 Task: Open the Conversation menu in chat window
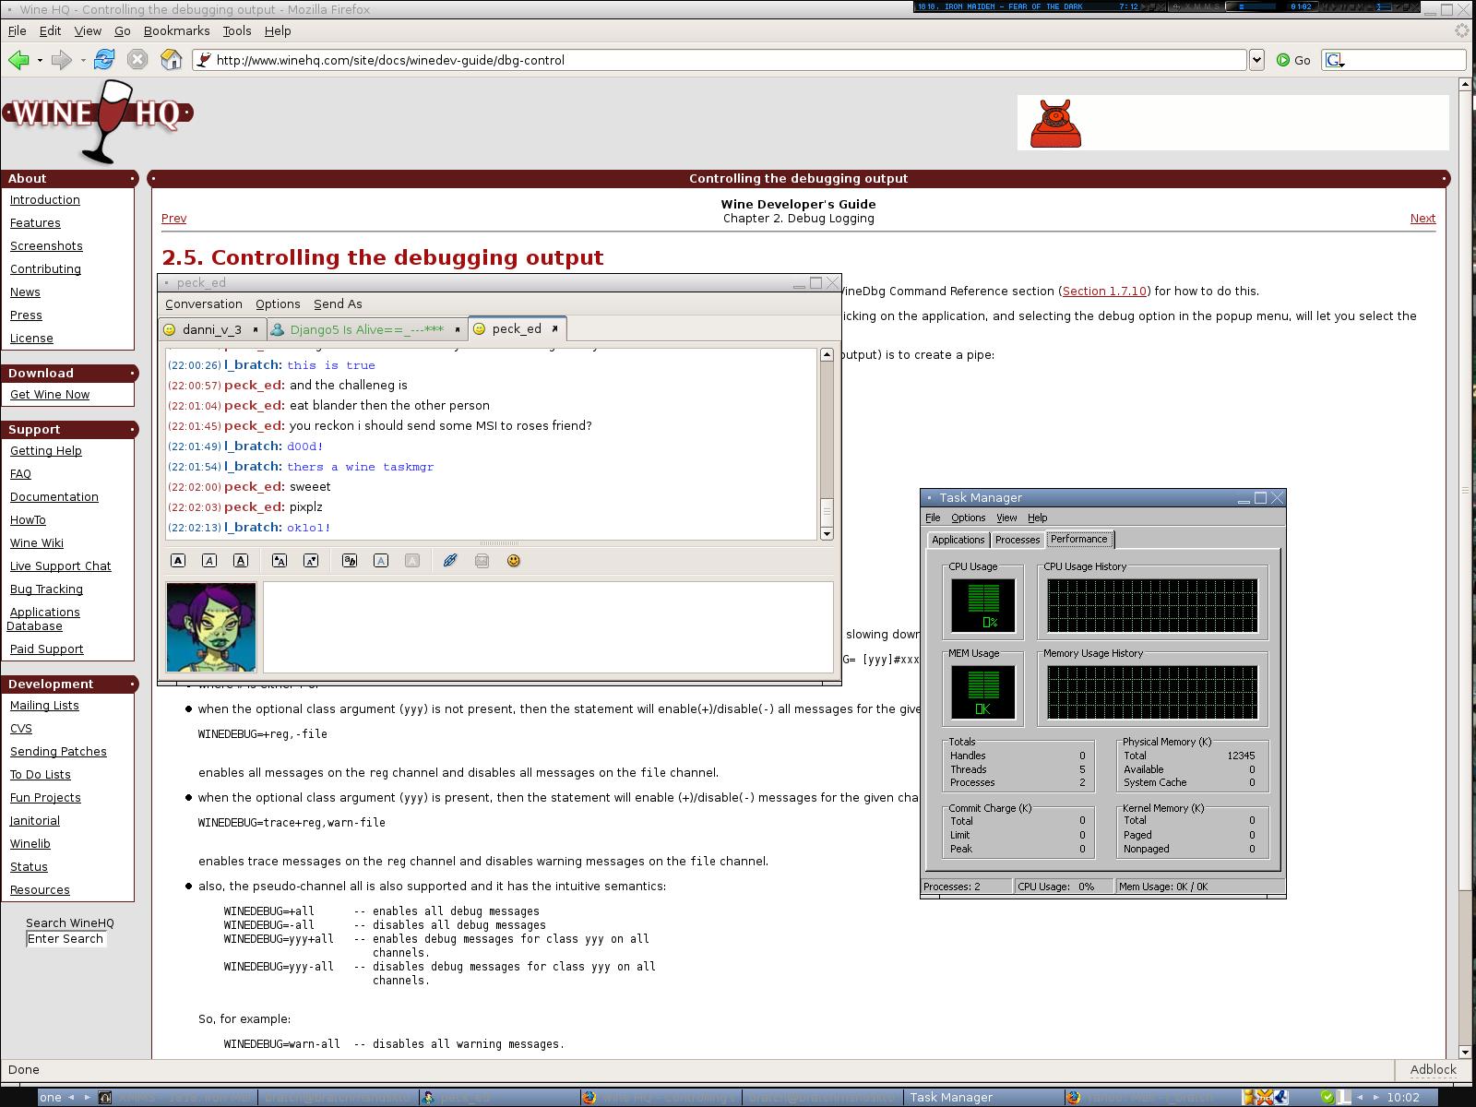[204, 304]
